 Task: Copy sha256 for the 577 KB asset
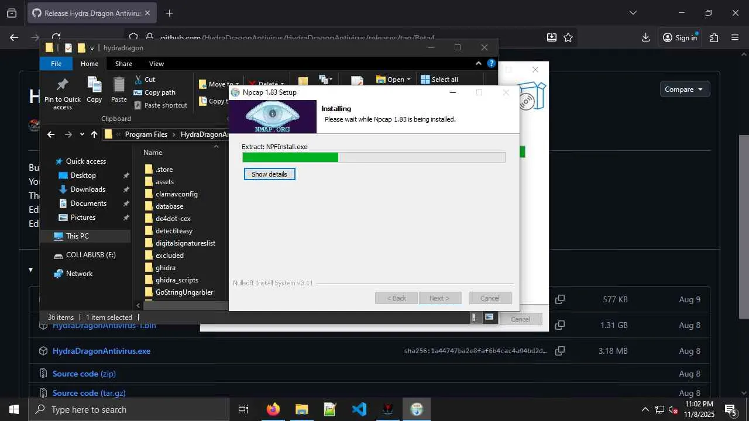560,299
